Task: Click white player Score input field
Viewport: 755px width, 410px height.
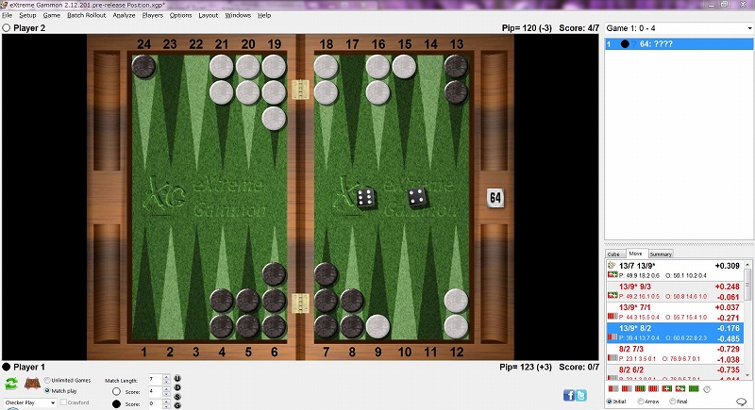Action: tap(156, 392)
